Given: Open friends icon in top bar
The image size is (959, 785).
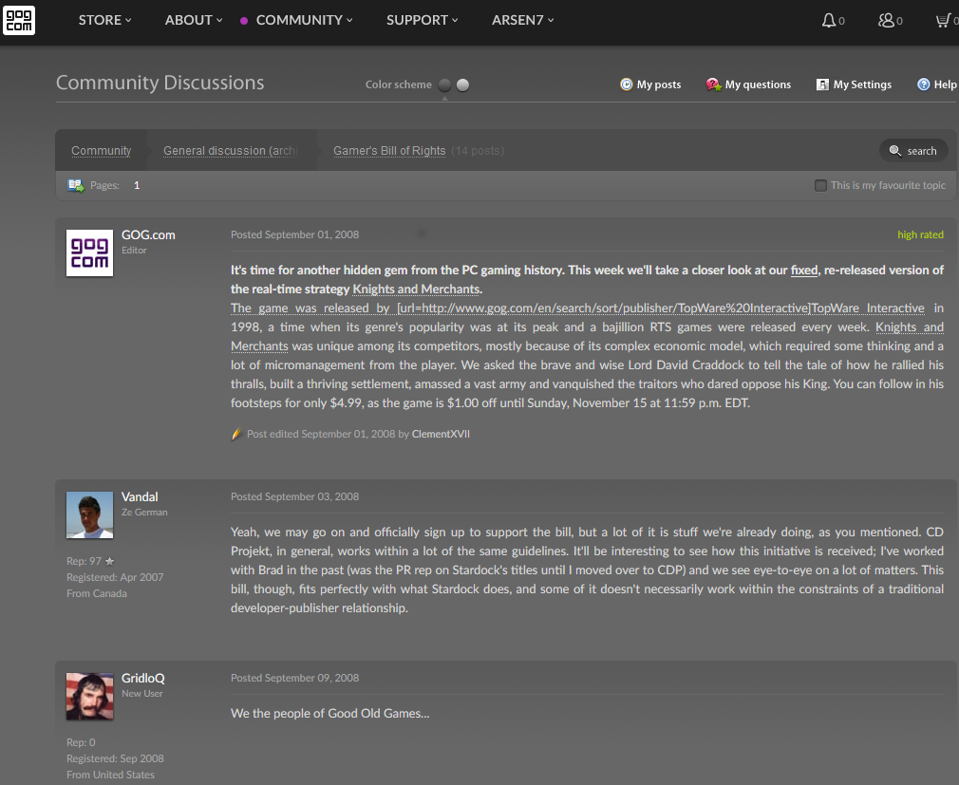Looking at the screenshot, I should point(886,21).
